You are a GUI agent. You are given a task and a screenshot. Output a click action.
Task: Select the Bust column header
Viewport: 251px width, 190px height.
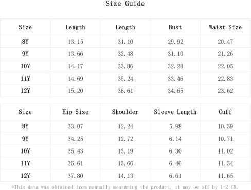pyautogui.click(x=175, y=27)
